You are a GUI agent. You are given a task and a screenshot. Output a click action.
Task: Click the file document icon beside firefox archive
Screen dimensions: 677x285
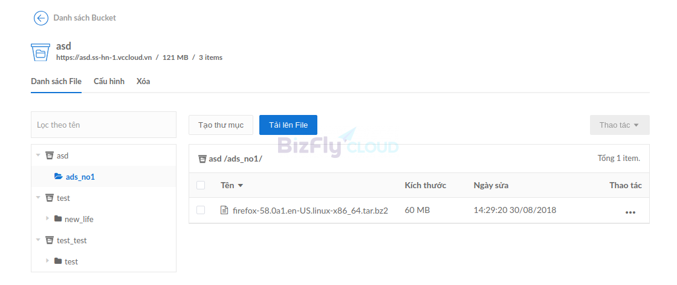224,211
